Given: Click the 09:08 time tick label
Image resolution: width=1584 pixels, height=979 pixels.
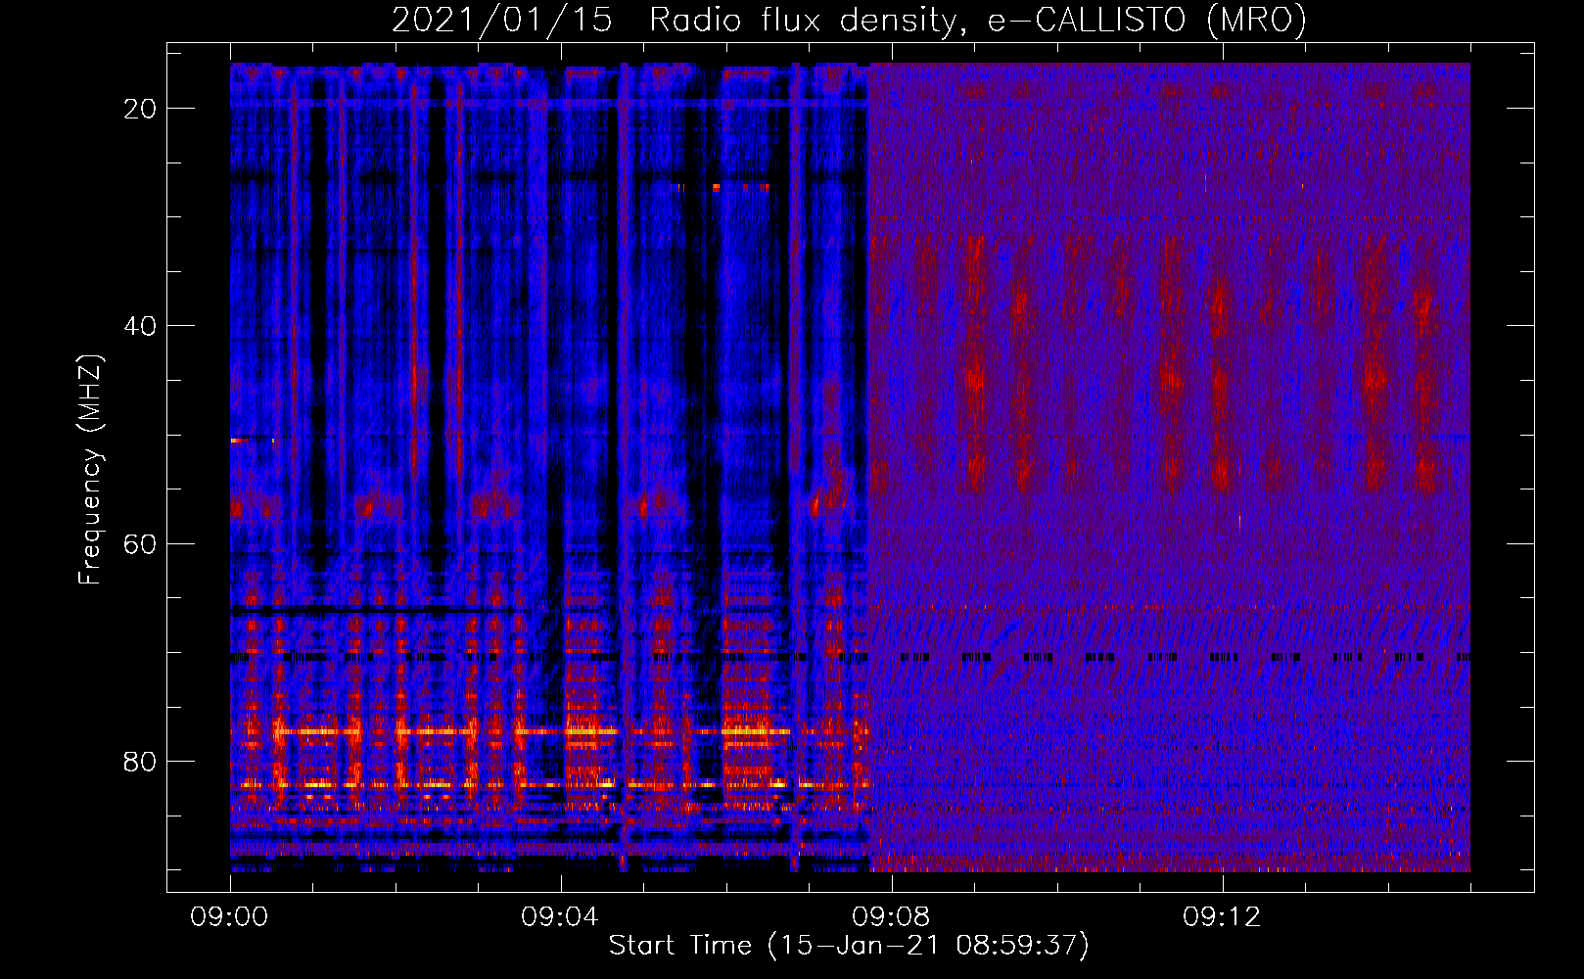Looking at the screenshot, I should click(x=891, y=917).
